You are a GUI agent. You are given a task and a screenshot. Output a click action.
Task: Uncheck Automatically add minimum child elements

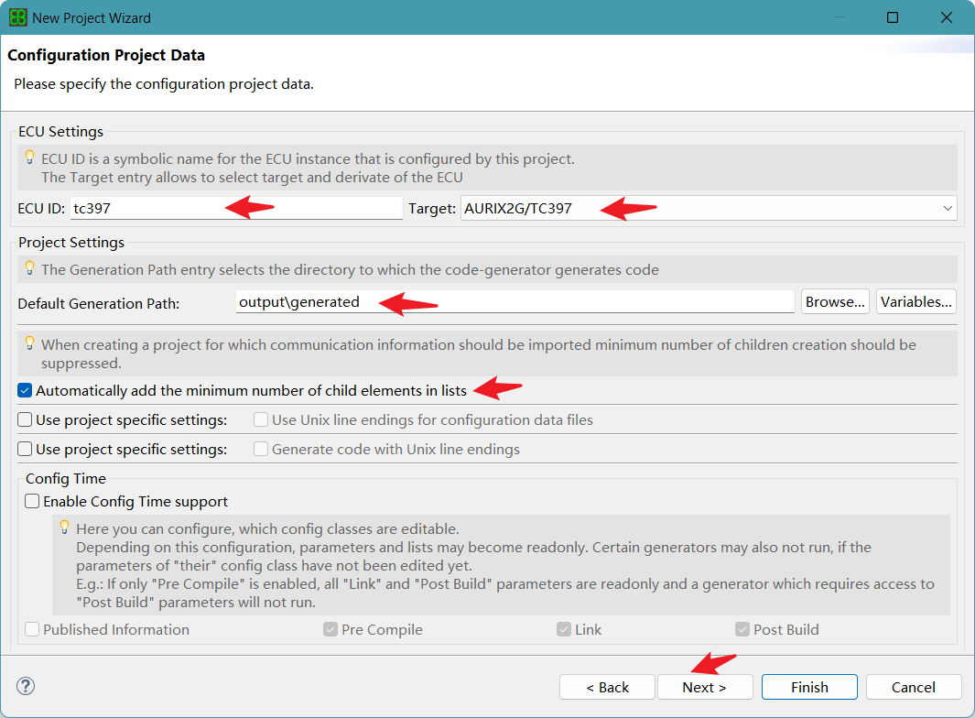click(25, 391)
